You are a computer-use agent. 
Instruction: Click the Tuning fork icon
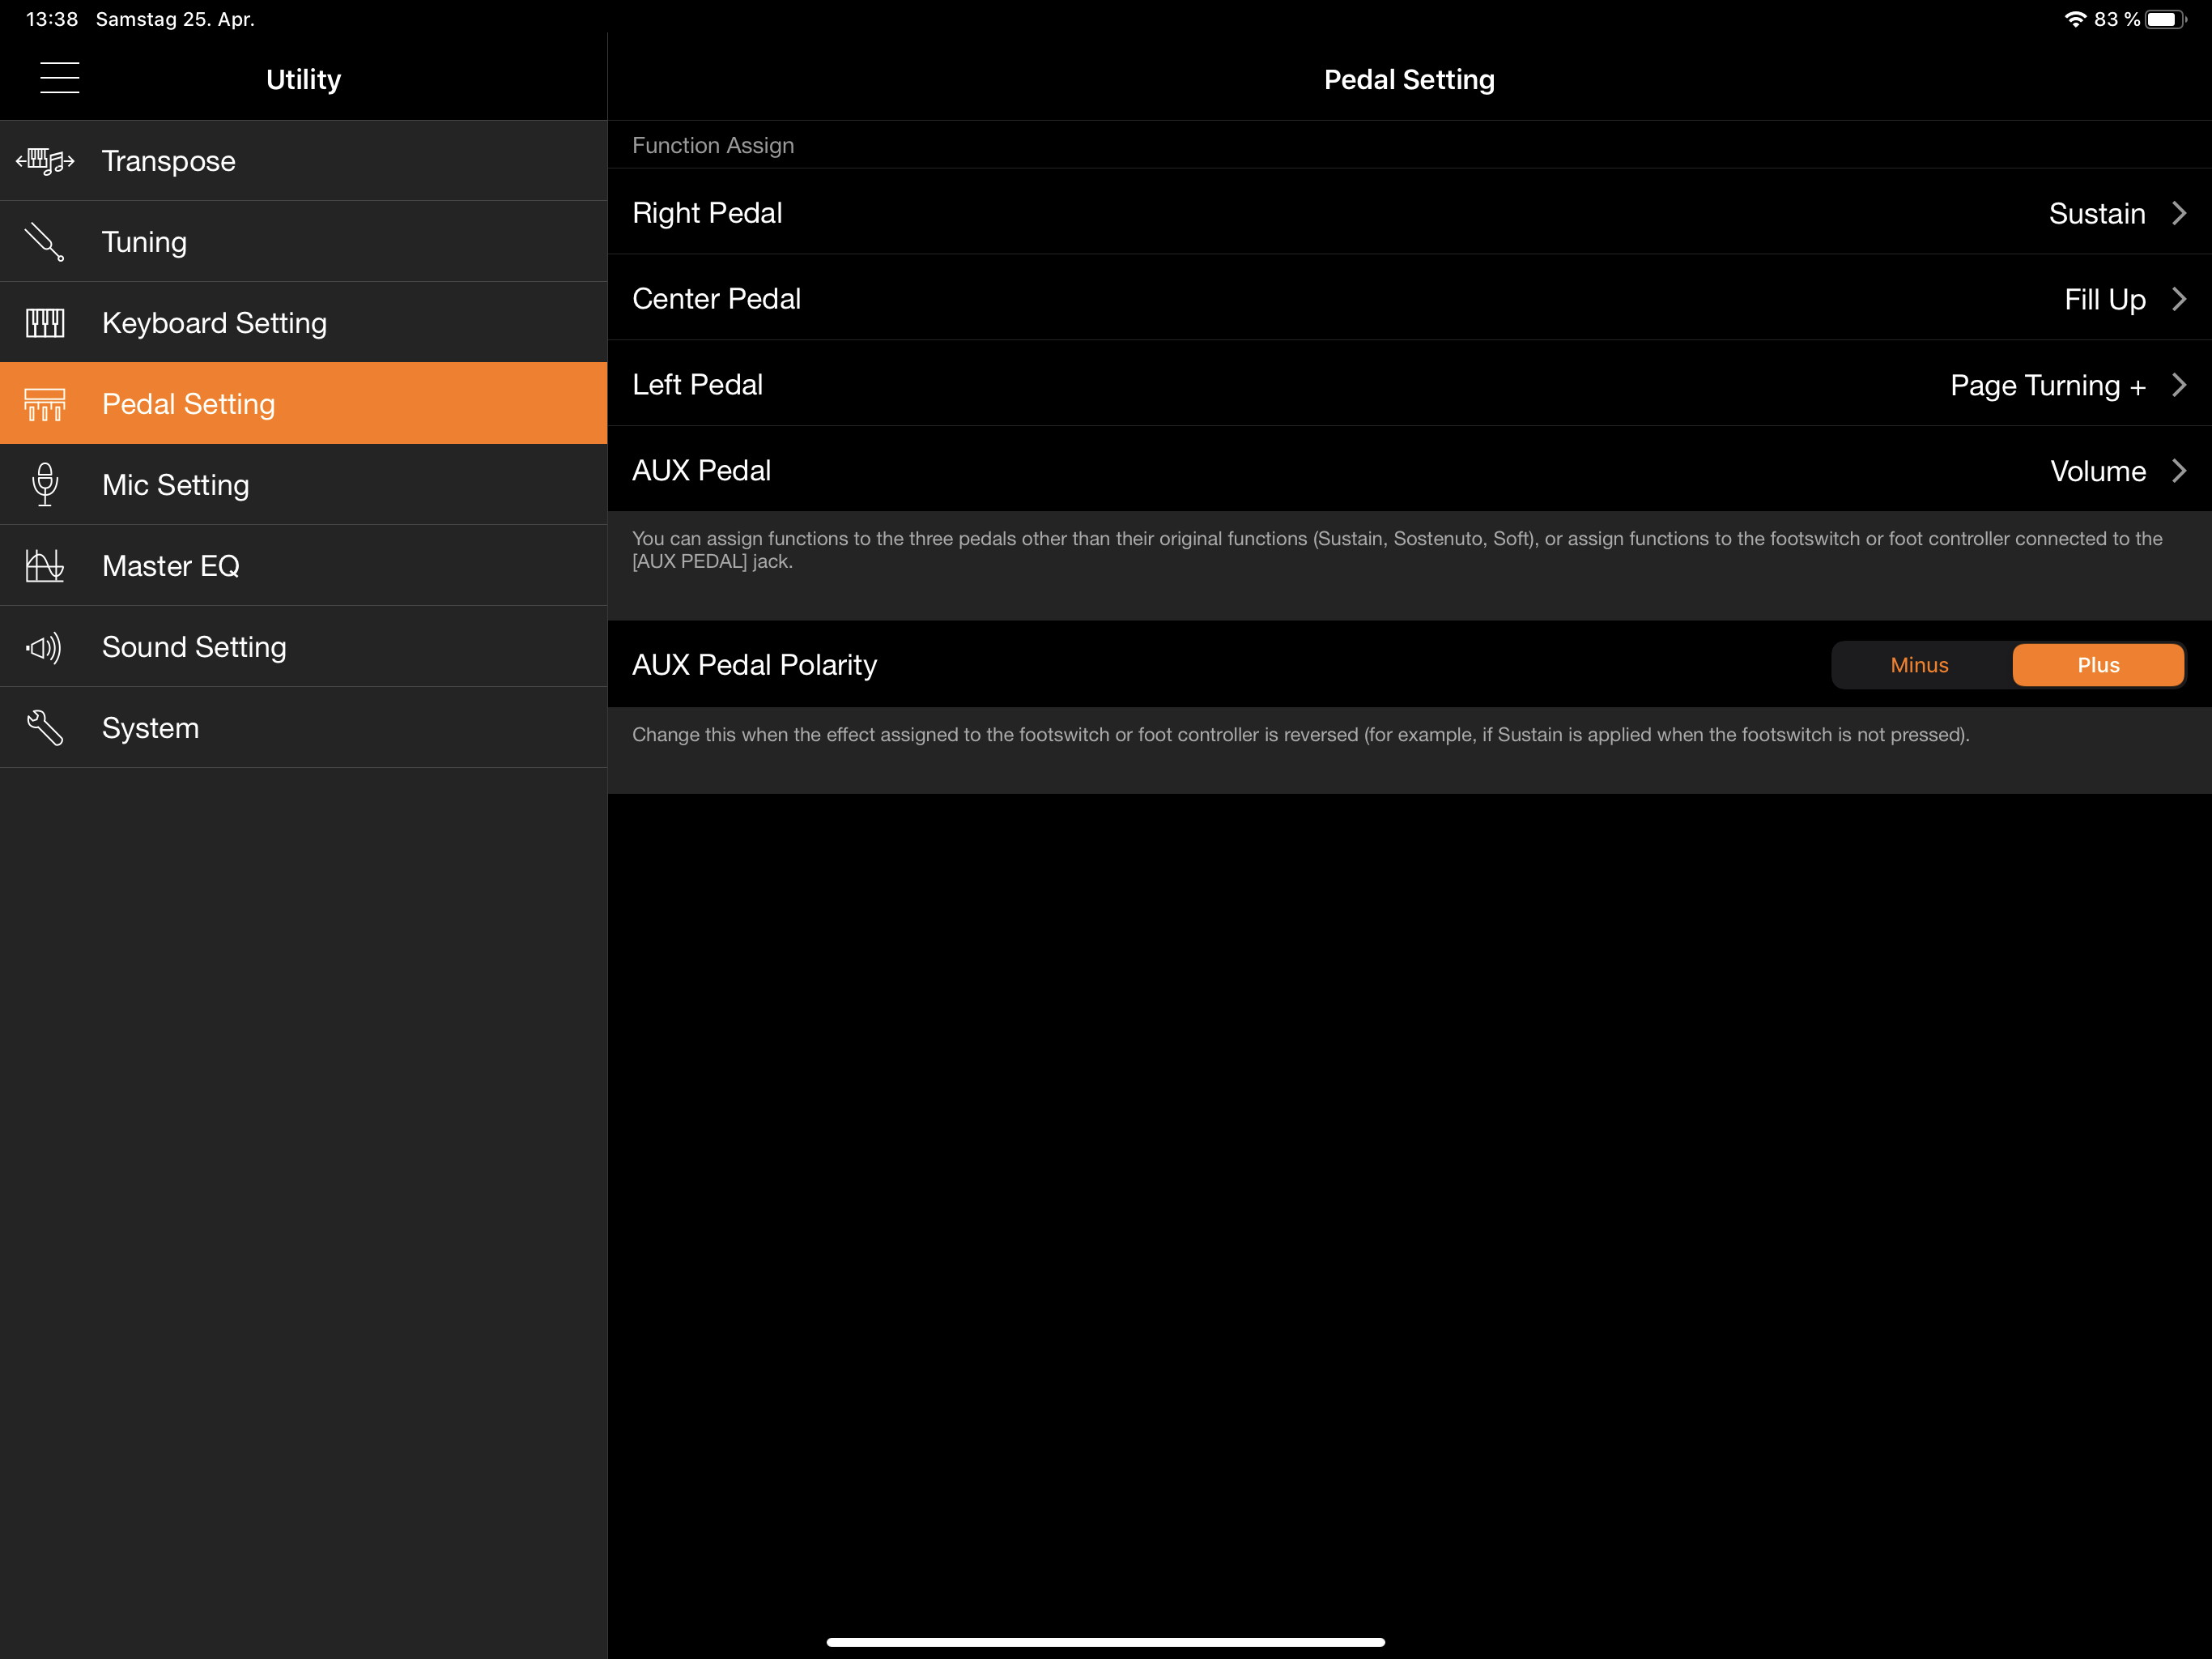coord(45,242)
